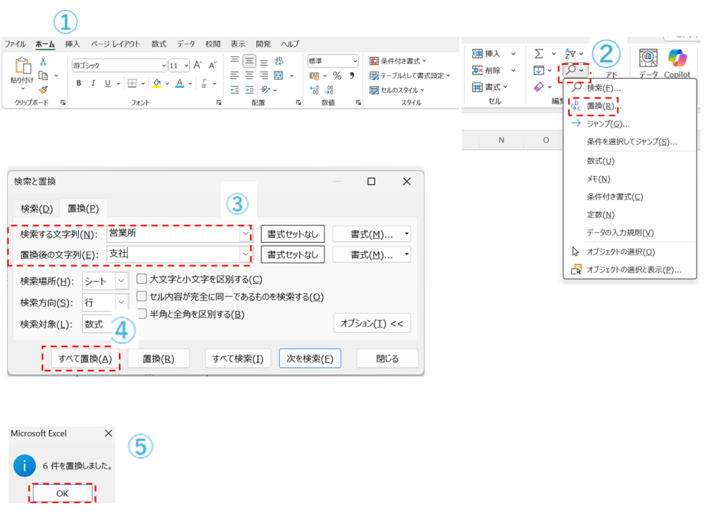The image size is (721, 518).
Task: Toggle 半角と全角を区別する checkbox
Action: click(142, 314)
